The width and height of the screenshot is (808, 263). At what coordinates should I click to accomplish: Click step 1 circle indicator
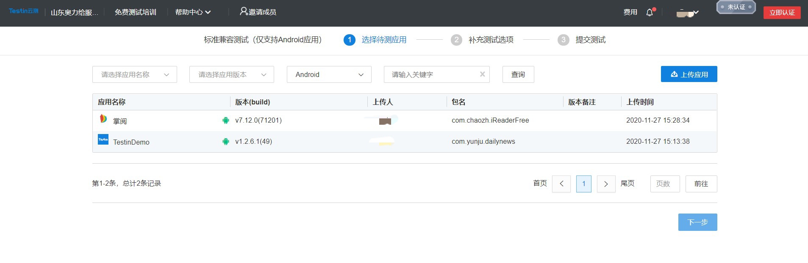[x=350, y=40]
